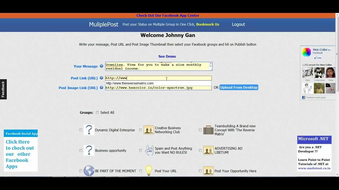Screen dimensions: 339x190
Task: Click Logout in the header
Action: tap(238, 24)
